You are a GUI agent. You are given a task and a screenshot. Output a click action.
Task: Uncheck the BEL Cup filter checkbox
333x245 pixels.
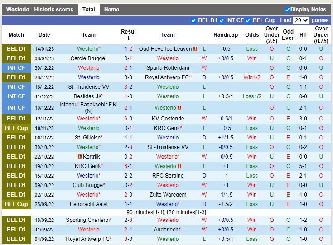[248, 20]
